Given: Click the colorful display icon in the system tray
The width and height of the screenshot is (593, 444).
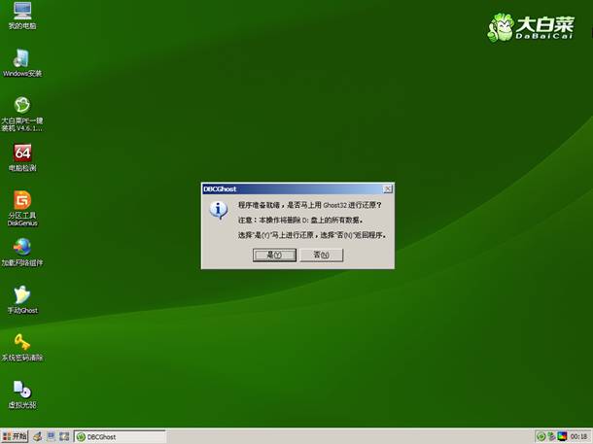Looking at the screenshot, I should 563,436.
